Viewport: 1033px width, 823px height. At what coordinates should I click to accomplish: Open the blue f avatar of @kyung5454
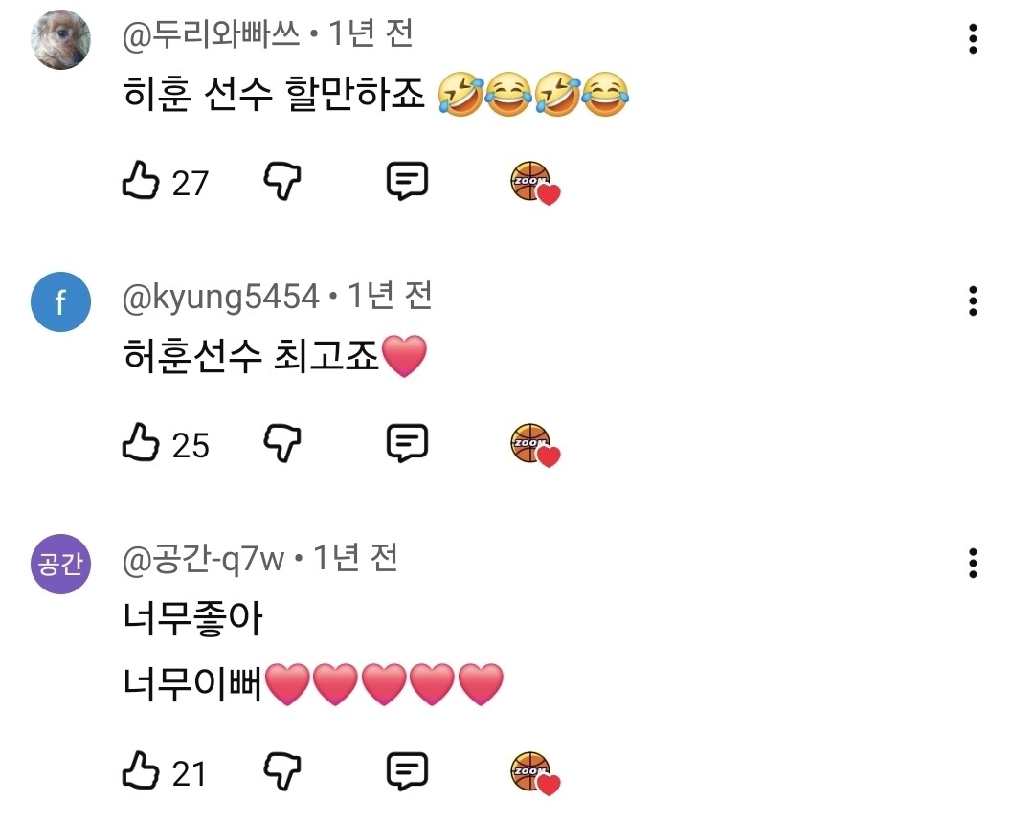click(60, 301)
